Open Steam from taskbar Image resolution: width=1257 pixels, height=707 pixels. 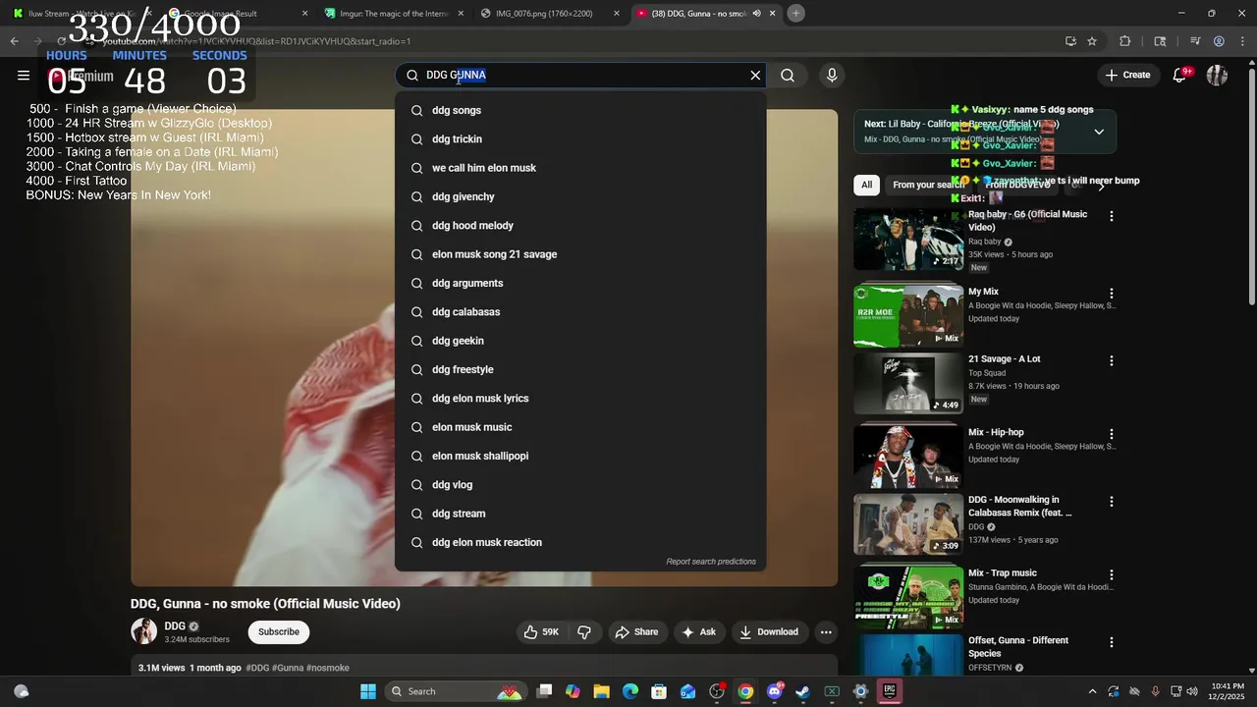[803, 691]
